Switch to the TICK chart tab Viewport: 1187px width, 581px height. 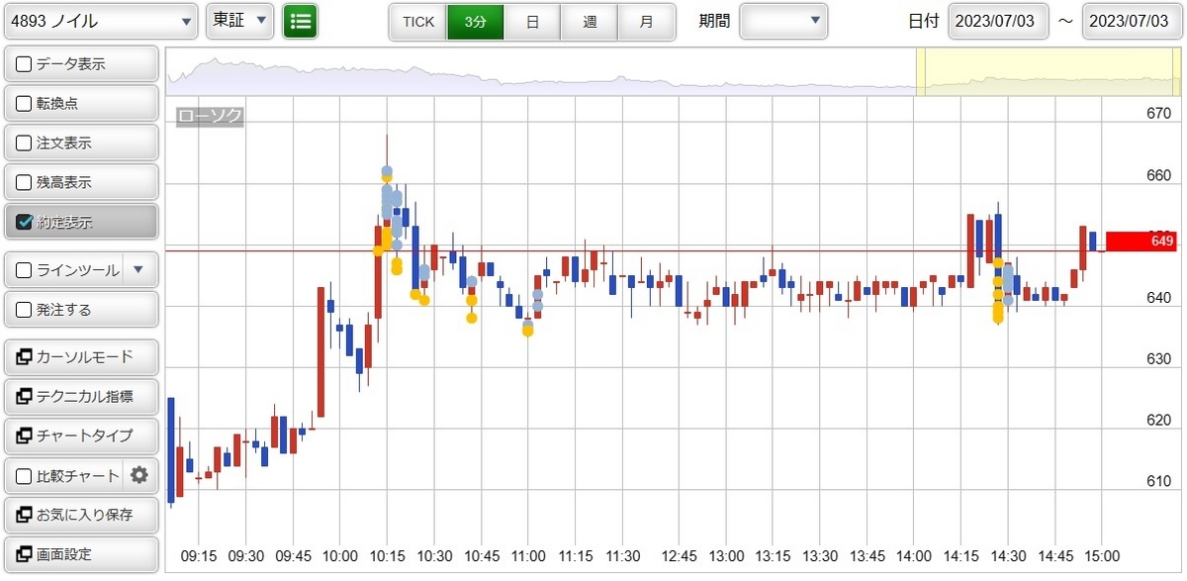point(418,21)
